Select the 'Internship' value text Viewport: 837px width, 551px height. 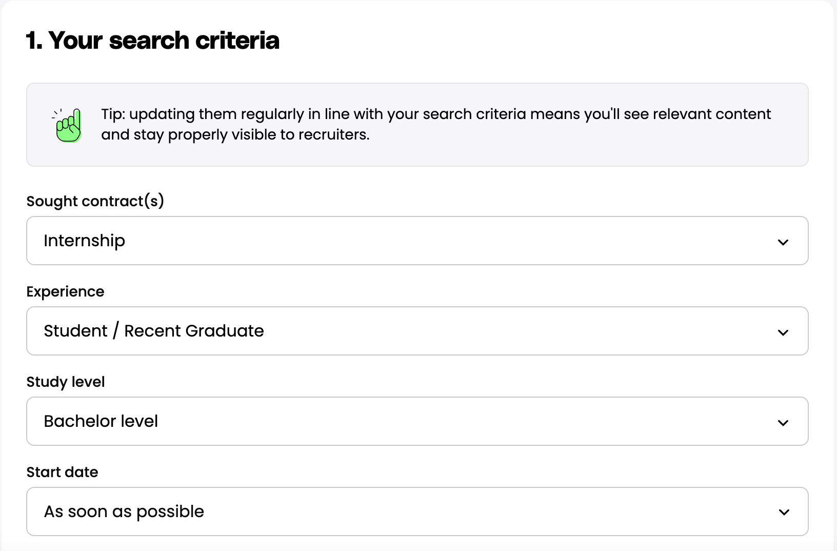(84, 241)
